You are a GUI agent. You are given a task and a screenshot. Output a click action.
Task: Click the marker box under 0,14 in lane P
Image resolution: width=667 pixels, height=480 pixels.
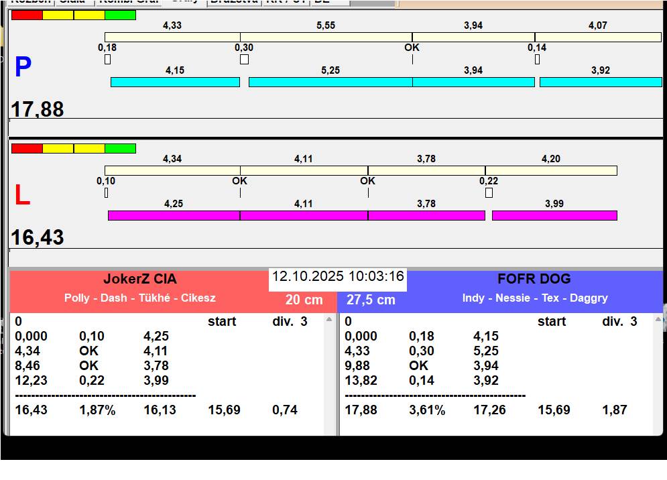click(x=537, y=59)
